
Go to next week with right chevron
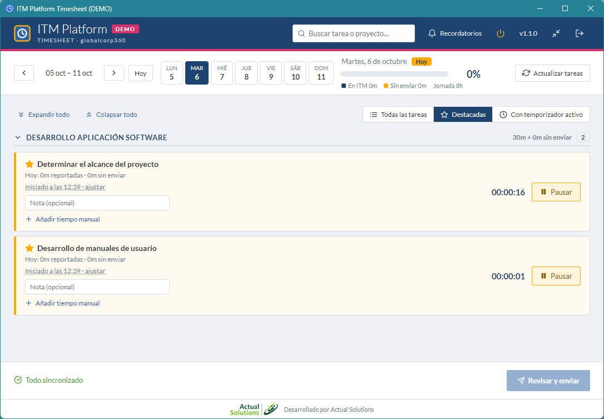pyautogui.click(x=114, y=73)
